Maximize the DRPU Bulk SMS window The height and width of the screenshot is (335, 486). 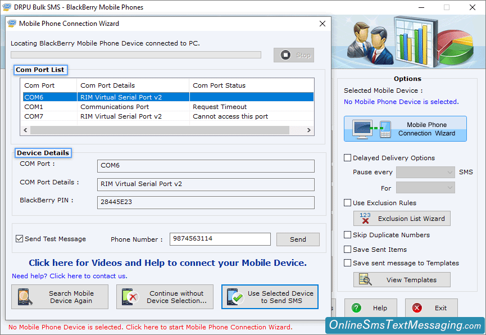tap(446, 7)
